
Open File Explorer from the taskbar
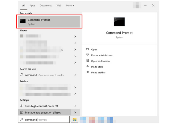[x=75, y=120]
